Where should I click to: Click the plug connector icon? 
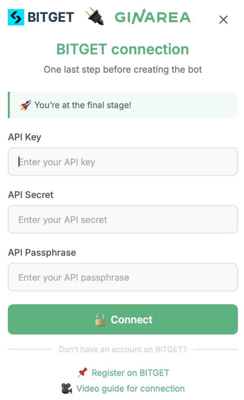[95, 16]
